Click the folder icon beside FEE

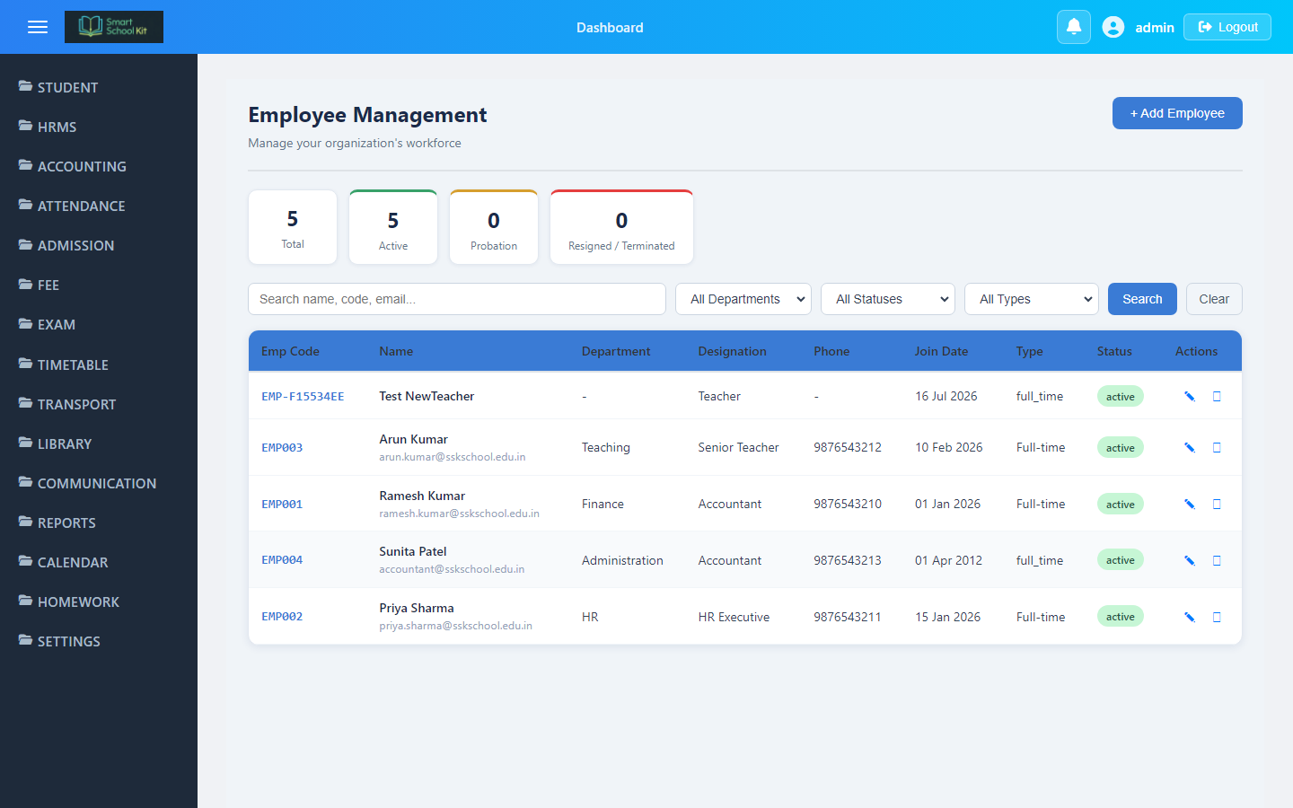pyautogui.click(x=26, y=284)
